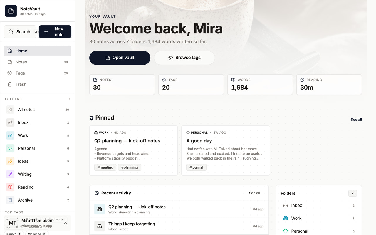Go to Home in the sidebar
Viewport: 376px width, 235px height.
pos(38,51)
